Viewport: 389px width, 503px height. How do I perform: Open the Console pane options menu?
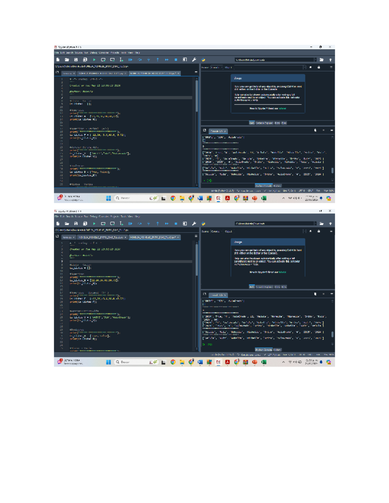331,131
